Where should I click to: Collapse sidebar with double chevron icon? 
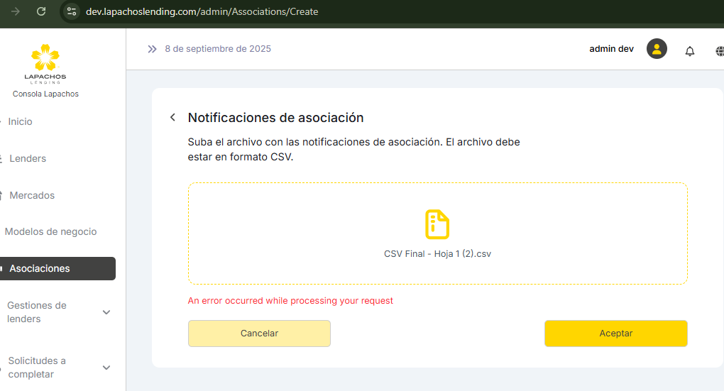(x=152, y=49)
